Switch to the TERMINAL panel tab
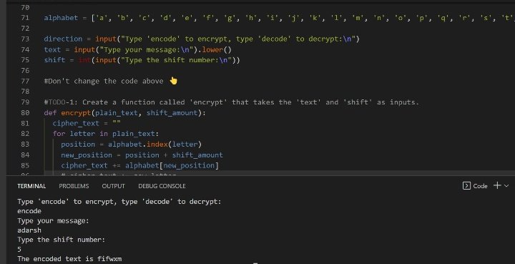Viewport: 515px width, 264px height. coord(31,186)
